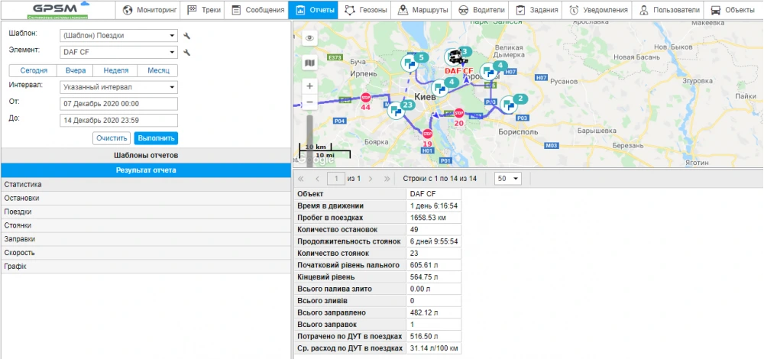
Task: Open the Шаблон template dropdown
Action: point(118,36)
